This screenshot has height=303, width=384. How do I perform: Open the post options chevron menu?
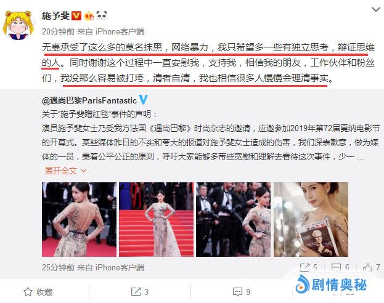376,9
